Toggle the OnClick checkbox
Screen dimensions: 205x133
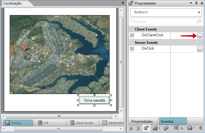[x=132, y=49]
